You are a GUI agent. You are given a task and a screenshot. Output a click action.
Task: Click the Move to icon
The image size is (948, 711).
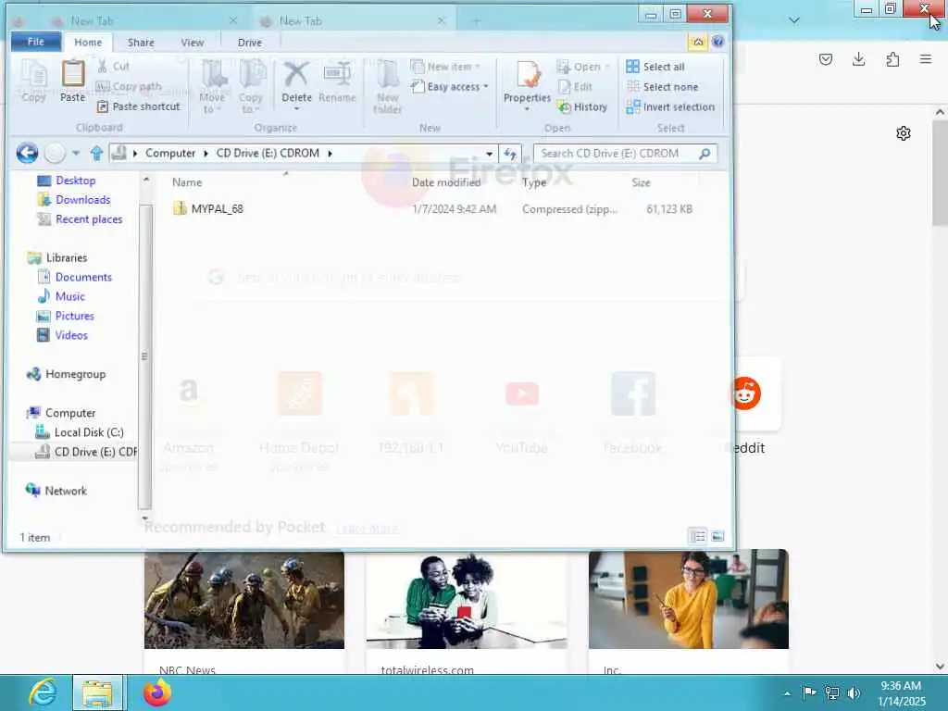coord(214,75)
